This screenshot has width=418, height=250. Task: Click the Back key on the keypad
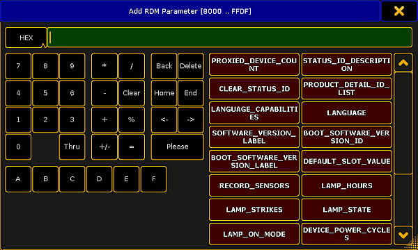pyautogui.click(x=164, y=66)
